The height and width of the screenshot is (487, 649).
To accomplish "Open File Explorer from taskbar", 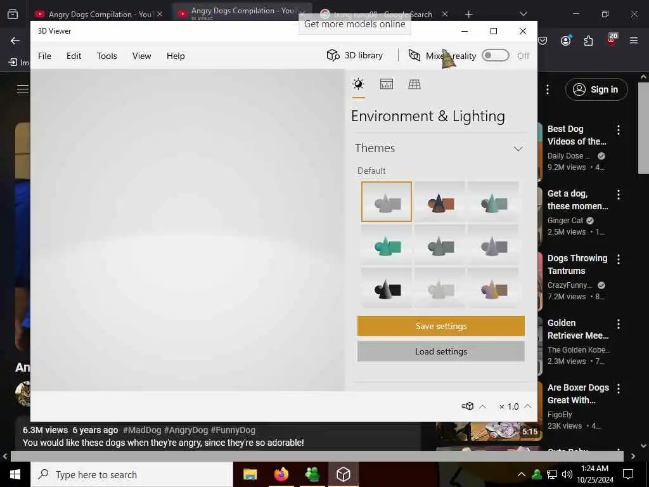I will coord(250,474).
